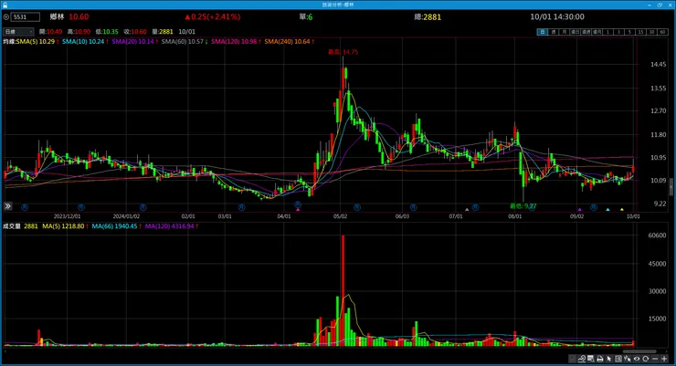Screen dimensions: 676x366
Task: Select the 還月 adjusted monthly timeframe tab
Action: click(x=597, y=32)
